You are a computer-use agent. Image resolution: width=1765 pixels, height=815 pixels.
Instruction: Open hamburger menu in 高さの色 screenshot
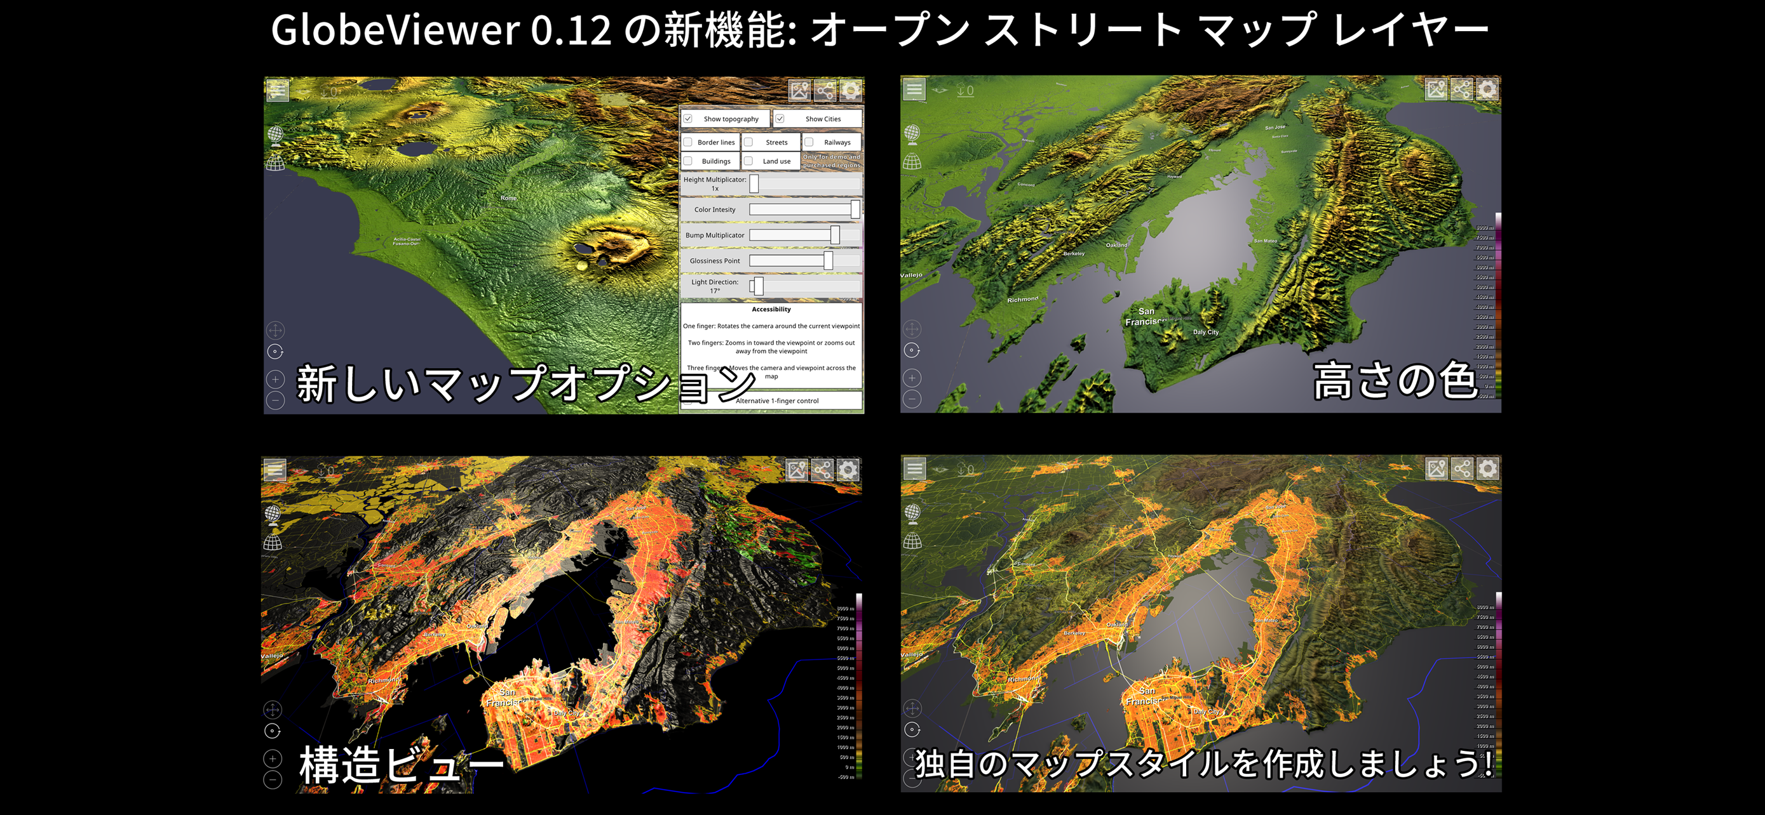pos(914,89)
